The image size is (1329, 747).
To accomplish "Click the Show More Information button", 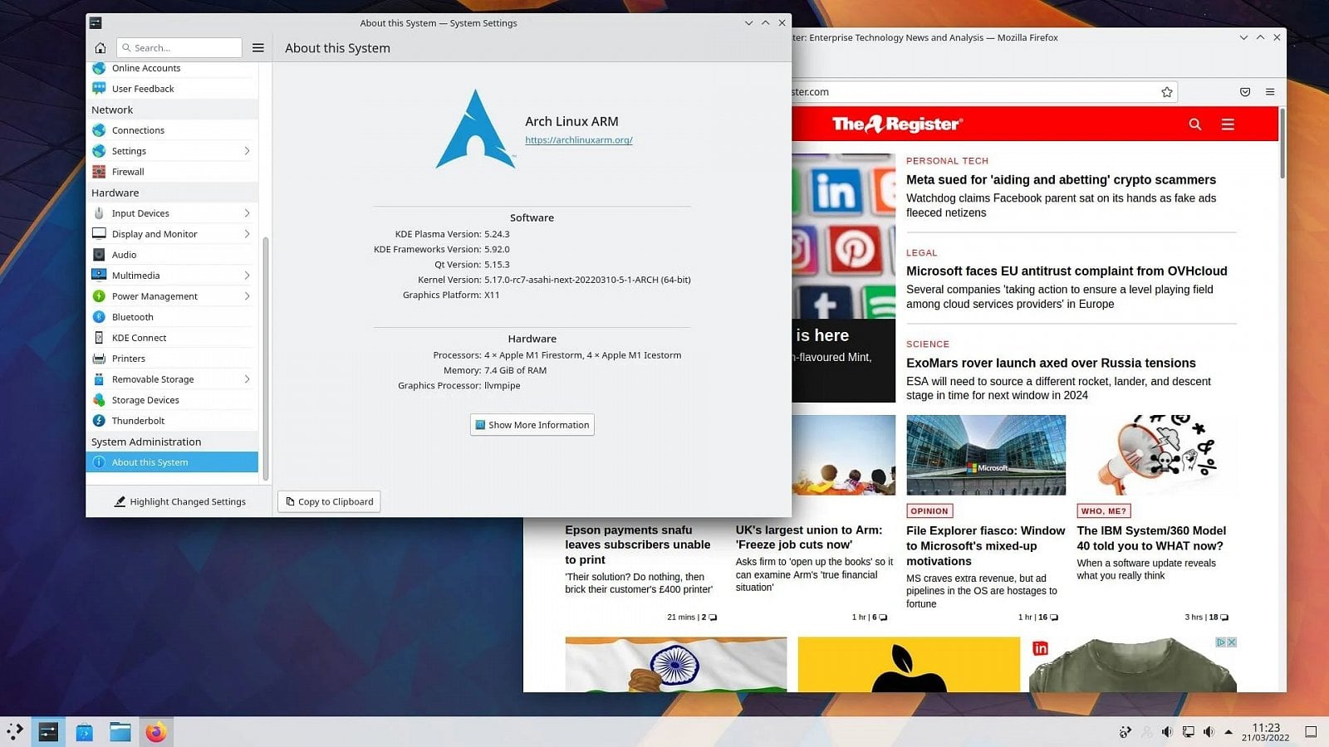I will [x=532, y=424].
